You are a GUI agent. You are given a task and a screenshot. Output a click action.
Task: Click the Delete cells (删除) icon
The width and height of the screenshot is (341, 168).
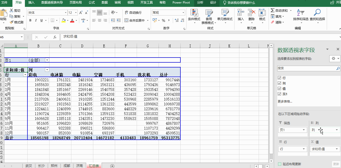(x=251, y=13)
